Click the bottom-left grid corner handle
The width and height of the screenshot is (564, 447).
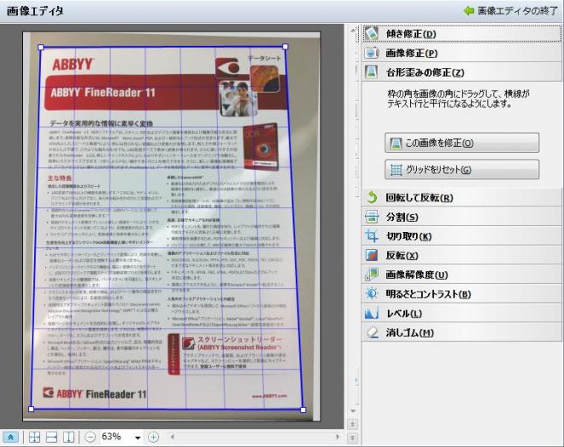coord(31,409)
